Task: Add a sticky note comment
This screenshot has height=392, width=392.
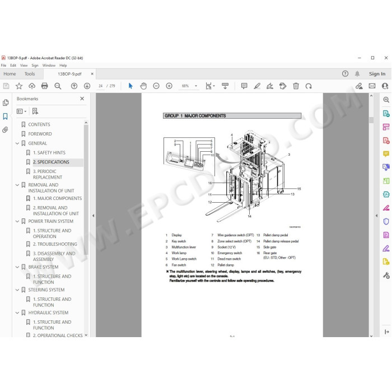Action: 244,86
